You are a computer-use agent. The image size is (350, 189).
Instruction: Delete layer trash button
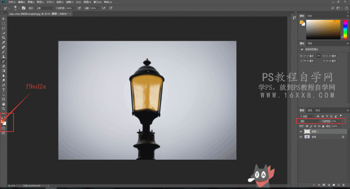(344, 185)
